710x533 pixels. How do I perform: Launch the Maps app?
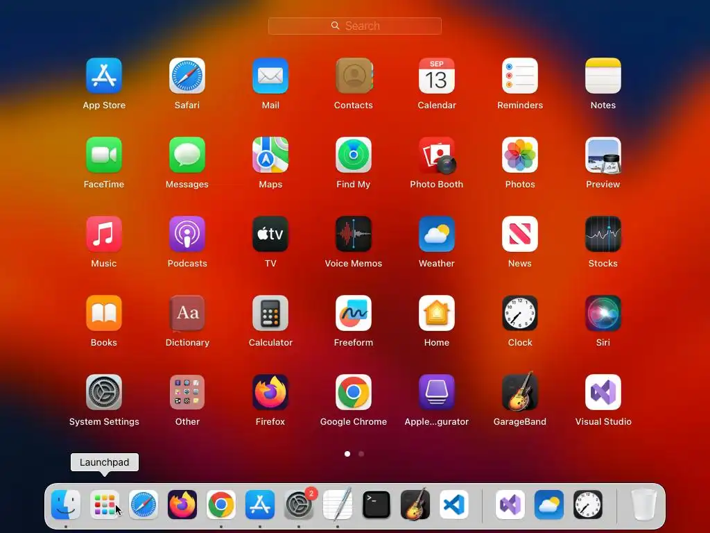tap(270, 155)
